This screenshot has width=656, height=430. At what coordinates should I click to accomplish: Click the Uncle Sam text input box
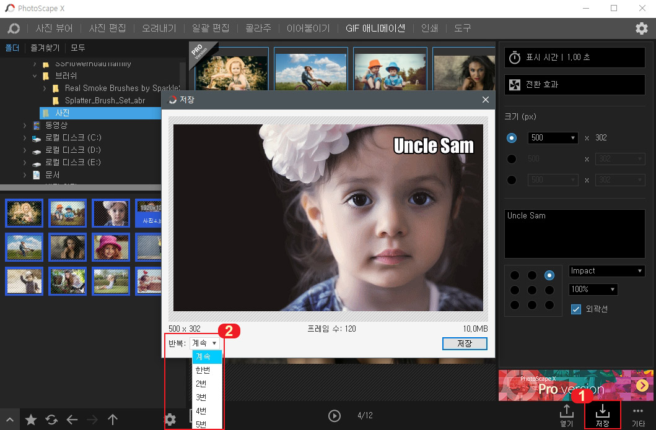(575, 234)
